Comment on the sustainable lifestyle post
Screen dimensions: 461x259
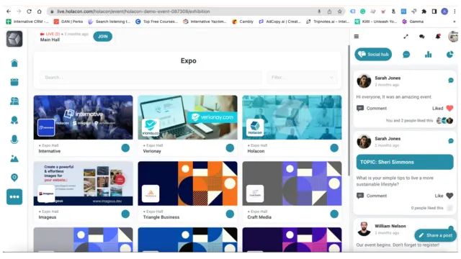372,196
